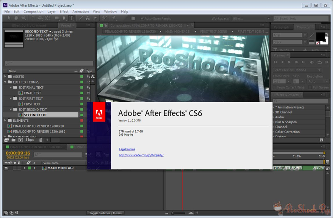Image resolution: width=333 pixels, height=218 pixels.
Task: Select the Horizontal Type tool
Action: 71,18
